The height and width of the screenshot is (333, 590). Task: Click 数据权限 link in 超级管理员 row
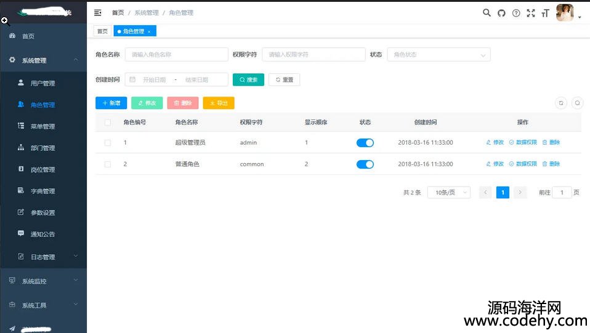[523, 142]
